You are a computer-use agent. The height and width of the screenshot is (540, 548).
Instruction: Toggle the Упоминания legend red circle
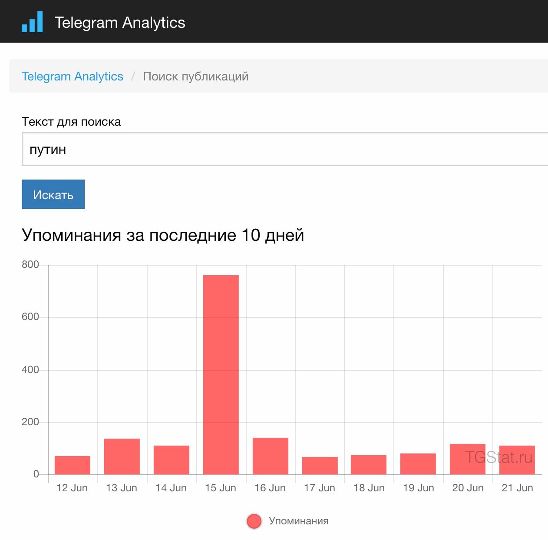pos(254,521)
